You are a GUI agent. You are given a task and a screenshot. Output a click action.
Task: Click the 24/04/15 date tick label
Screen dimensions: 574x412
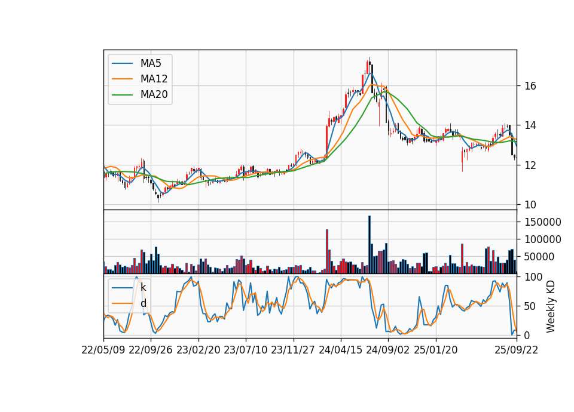340,350
